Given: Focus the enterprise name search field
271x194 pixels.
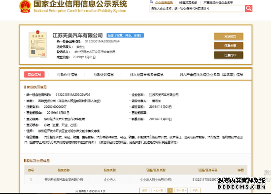Looking at the screenshot, I should (x=198, y=8).
